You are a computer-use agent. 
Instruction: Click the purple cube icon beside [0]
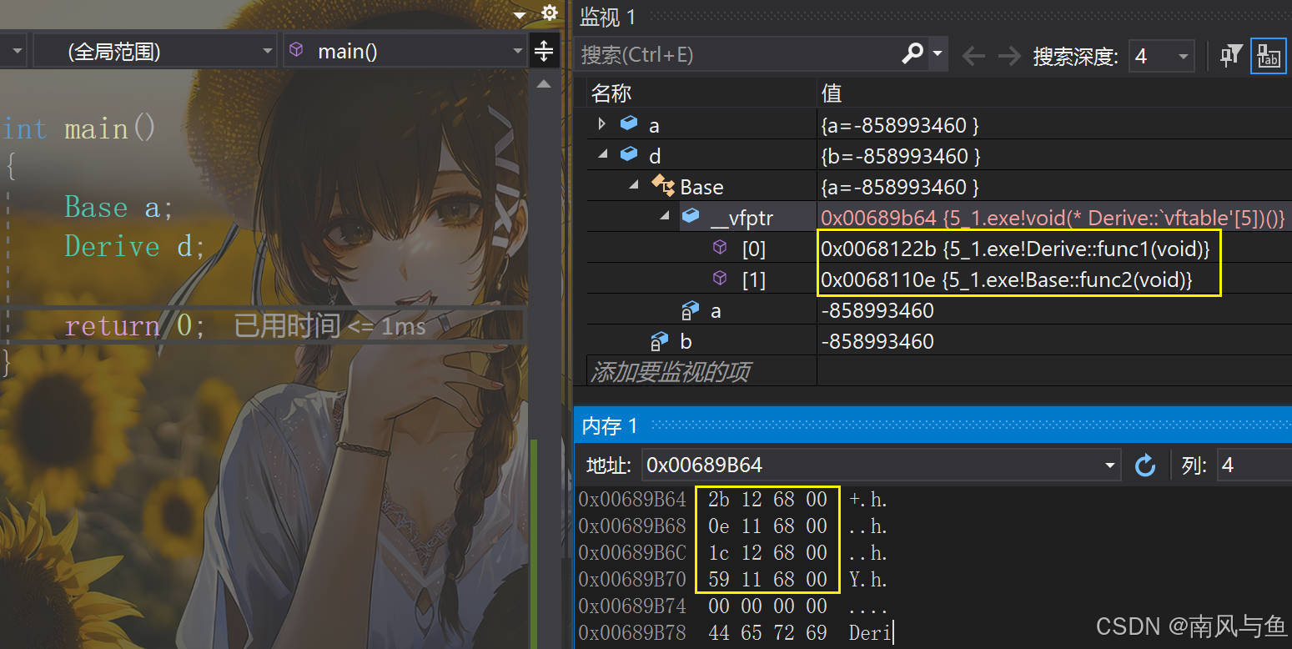coord(720,248)
